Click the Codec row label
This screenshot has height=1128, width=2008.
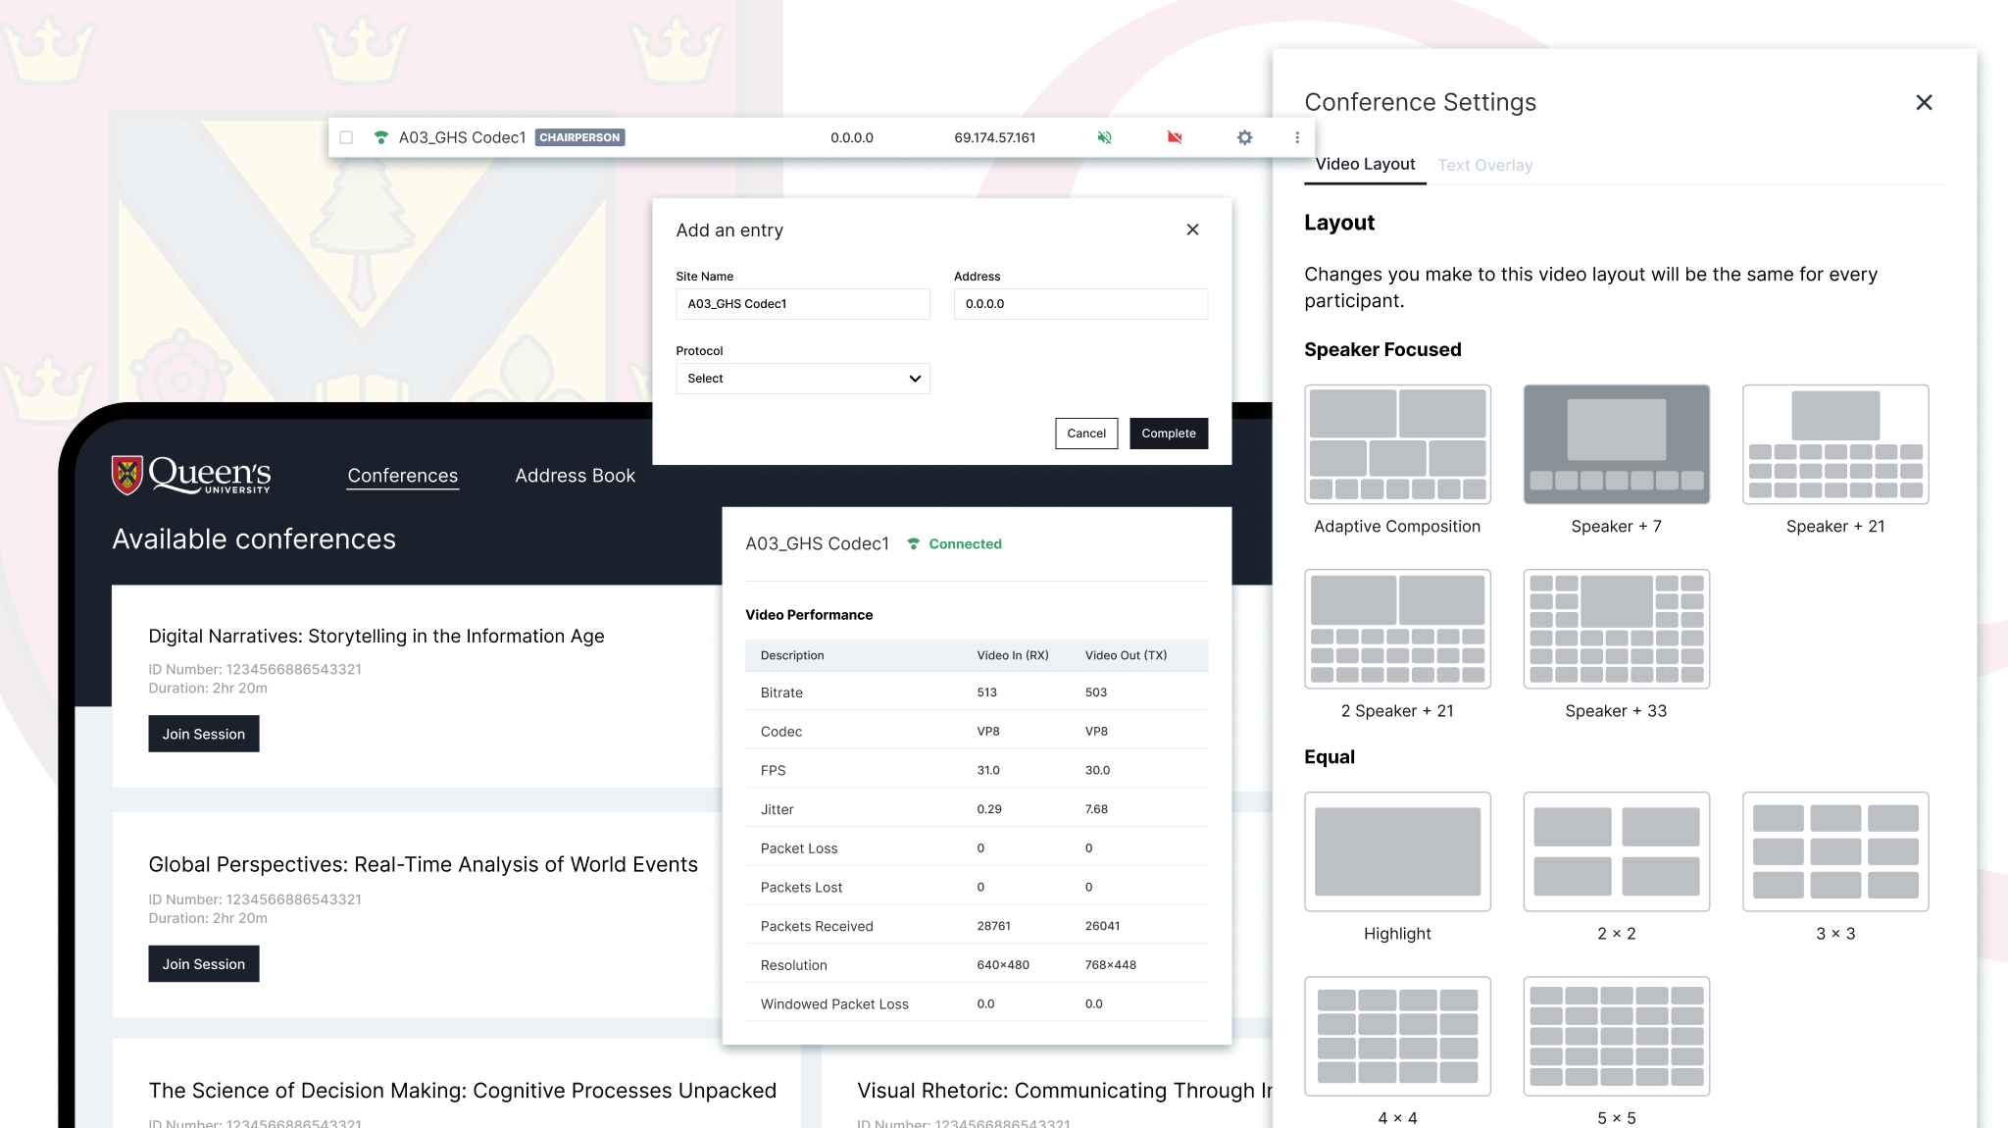coord(781,732)
